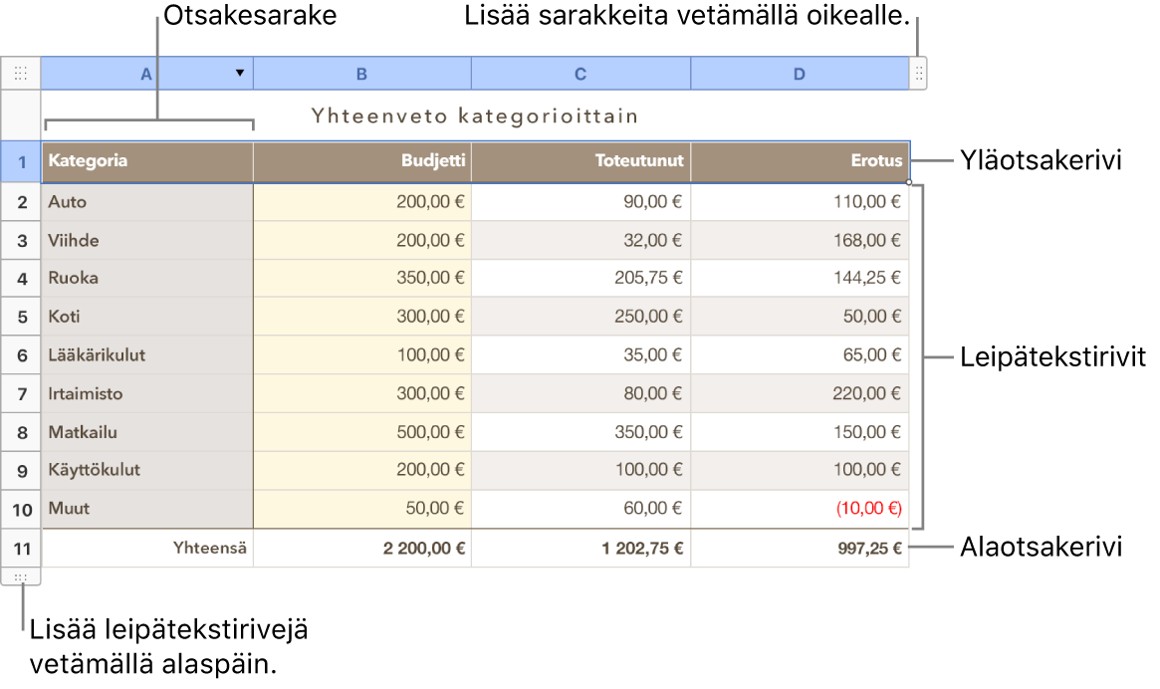This screenshot has width=1160, height=689.
Task: Select Muut actual cell '60,00 €'
Action: point(580,509)
